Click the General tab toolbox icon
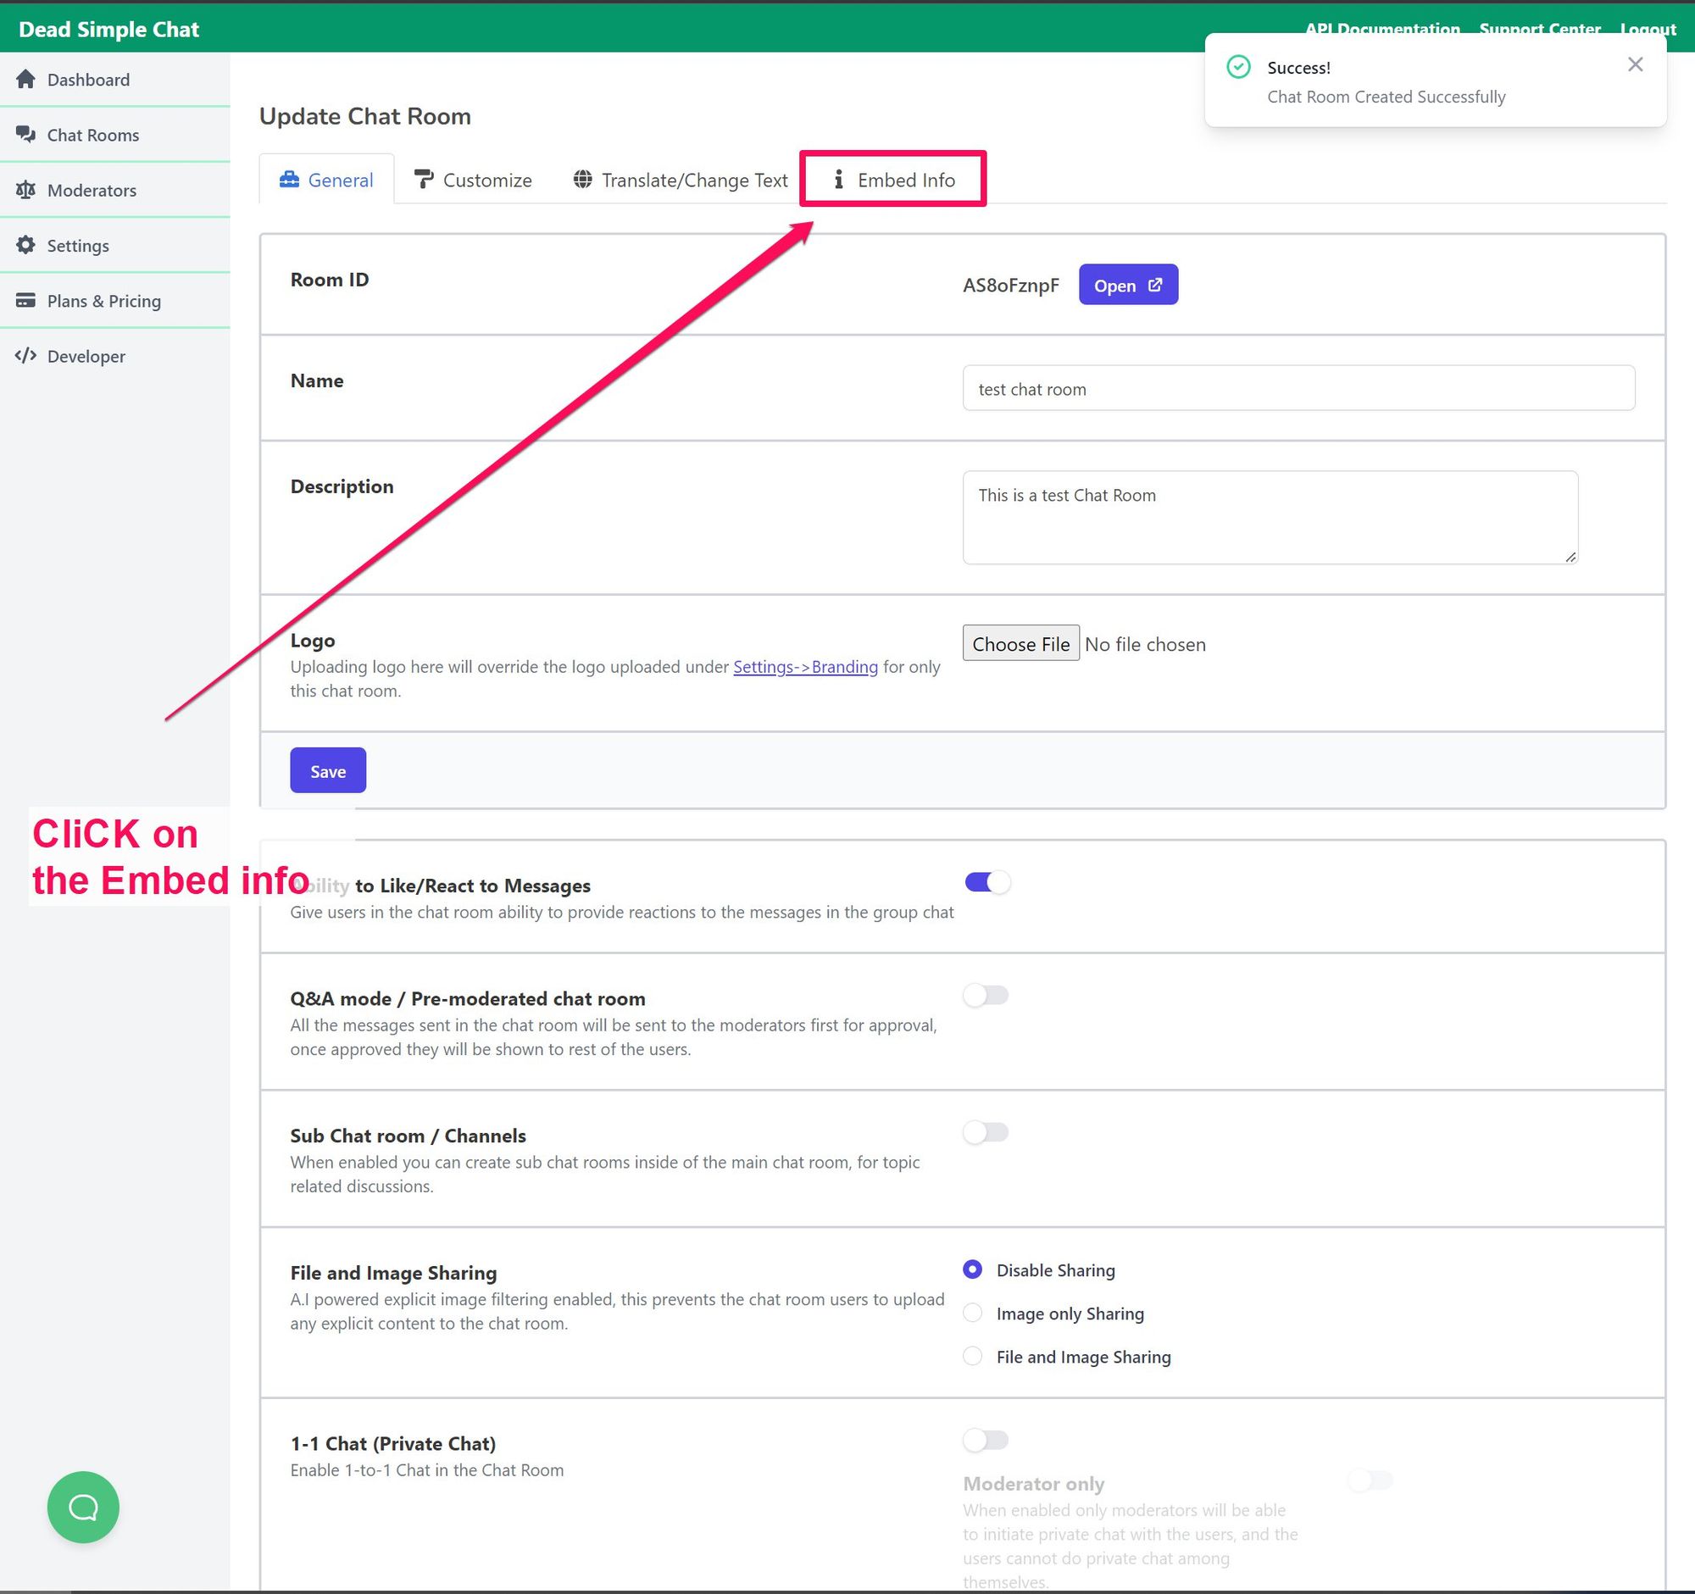 click(x=290, y=180)
